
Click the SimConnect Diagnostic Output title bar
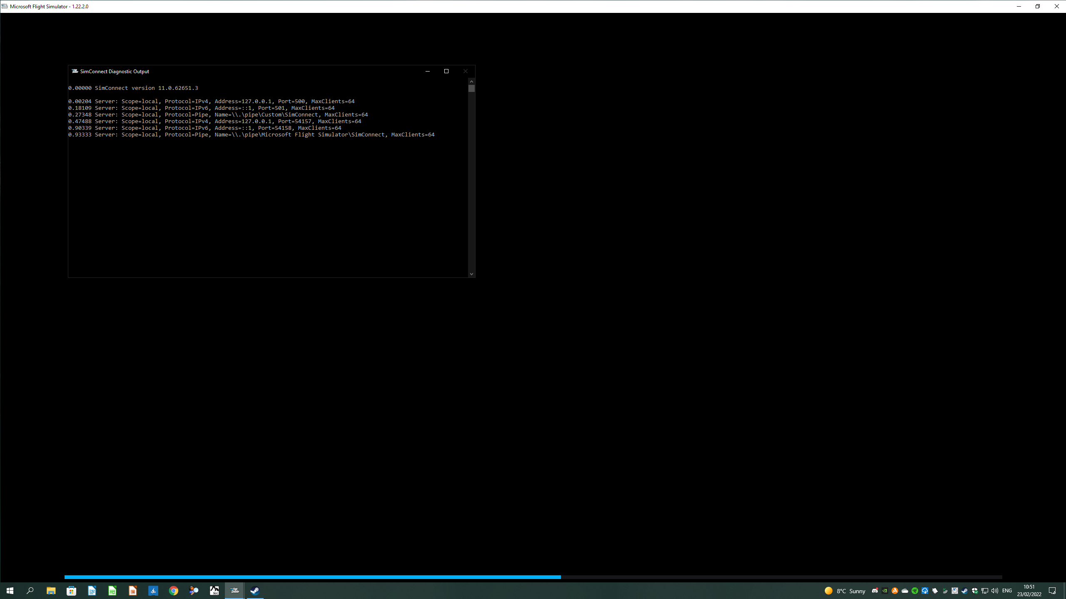coord(250,71)
